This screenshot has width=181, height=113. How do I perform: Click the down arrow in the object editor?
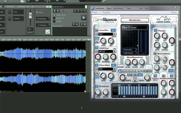click(x=58, y=11)
